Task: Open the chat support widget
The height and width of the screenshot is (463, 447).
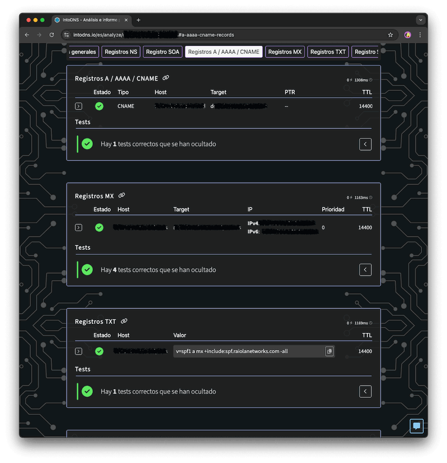Action: (x=416, y=426)
